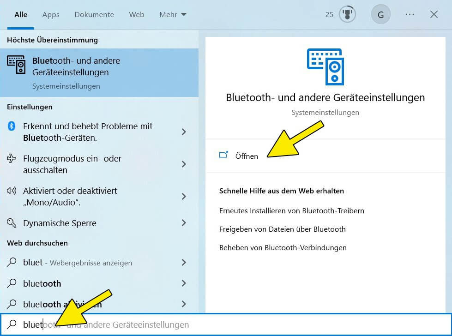This screenshot has width=452, height=336.
Task: Click the airplane mode icon
Action: 11,158
